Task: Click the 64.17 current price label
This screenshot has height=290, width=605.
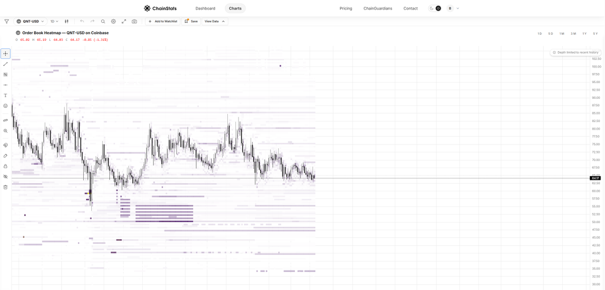Action: click(x=595, y=178)
